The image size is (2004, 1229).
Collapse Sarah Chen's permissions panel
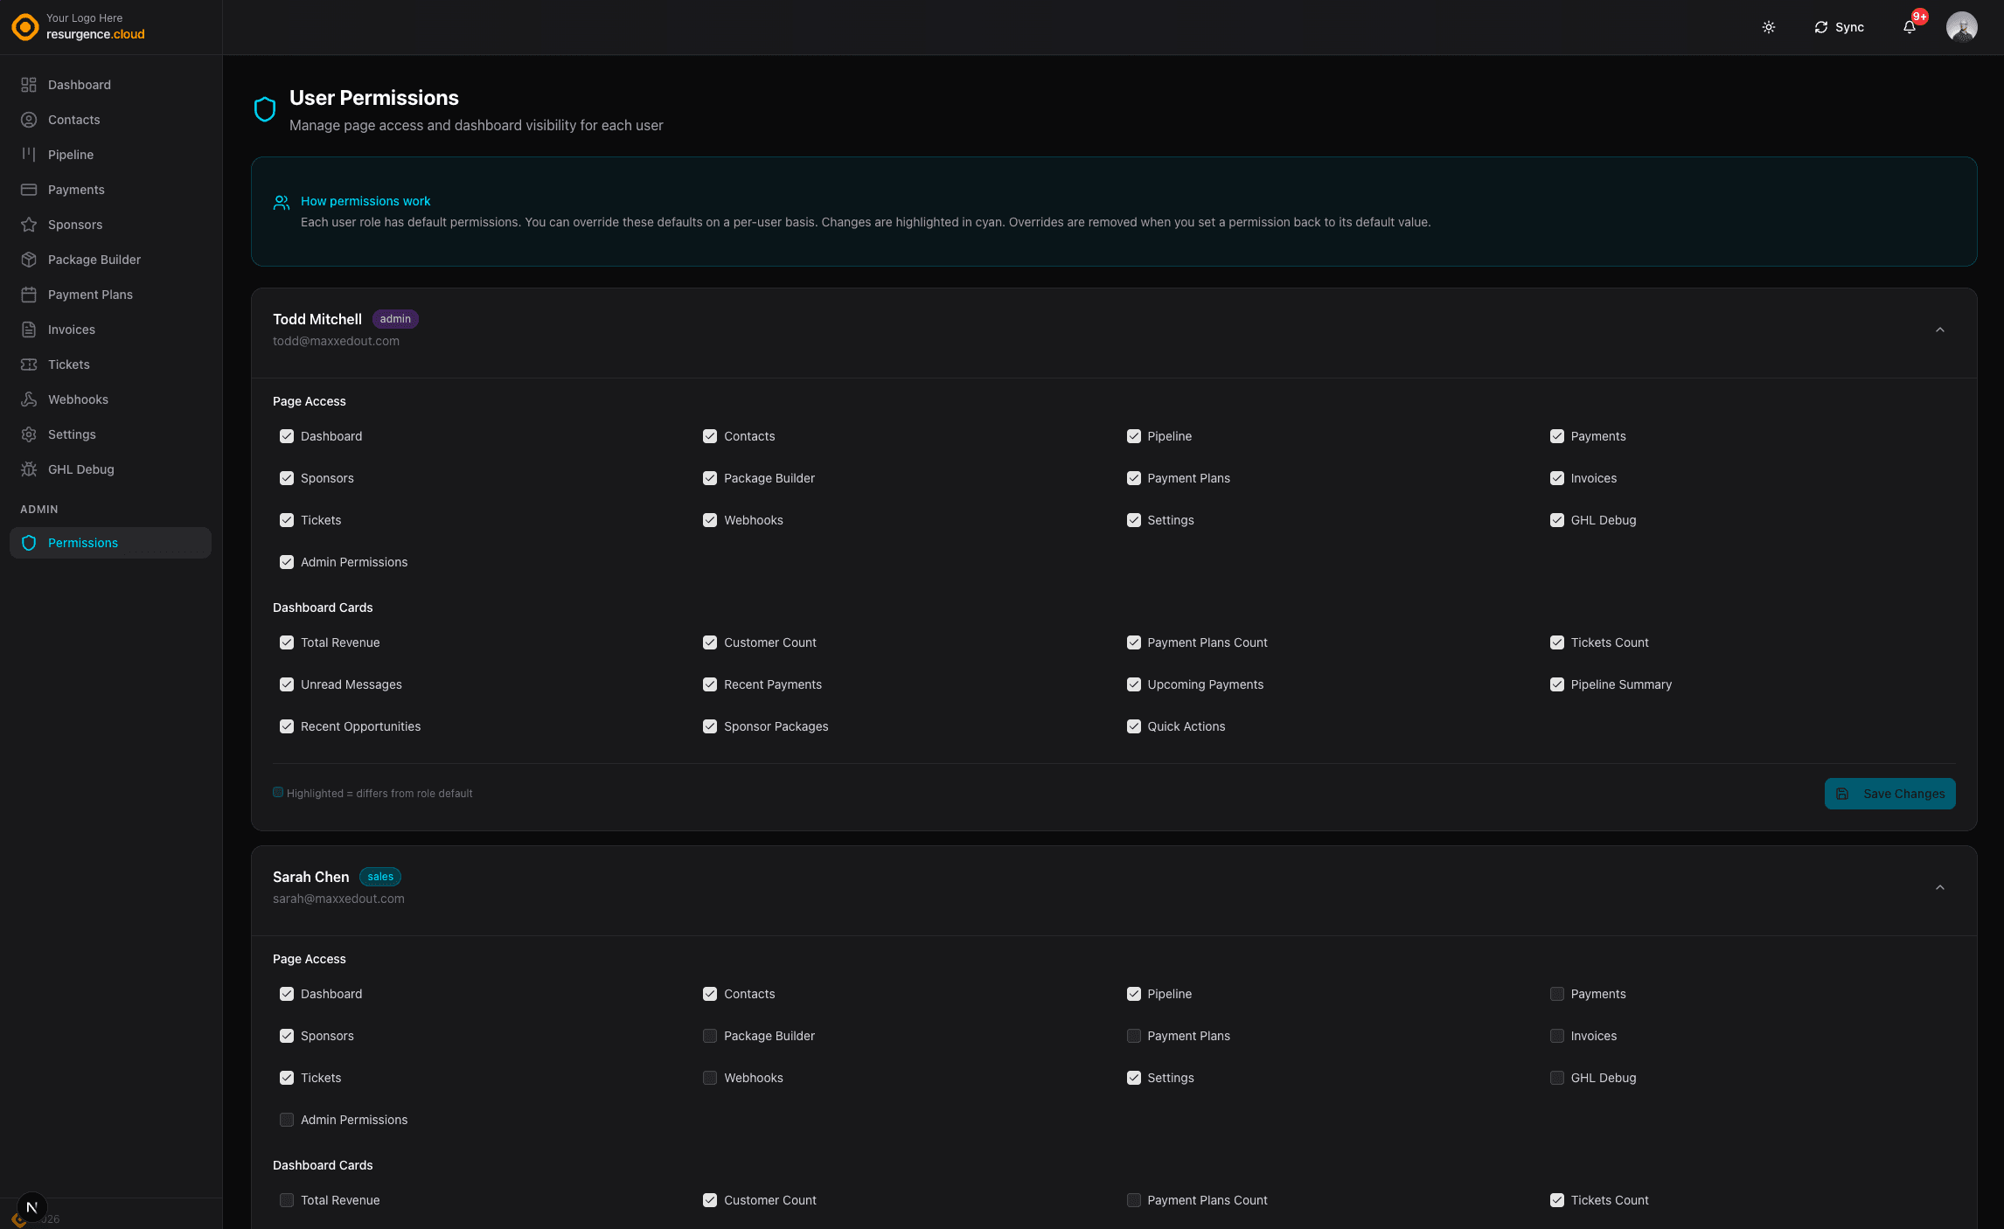click(x=1940, y=887)
